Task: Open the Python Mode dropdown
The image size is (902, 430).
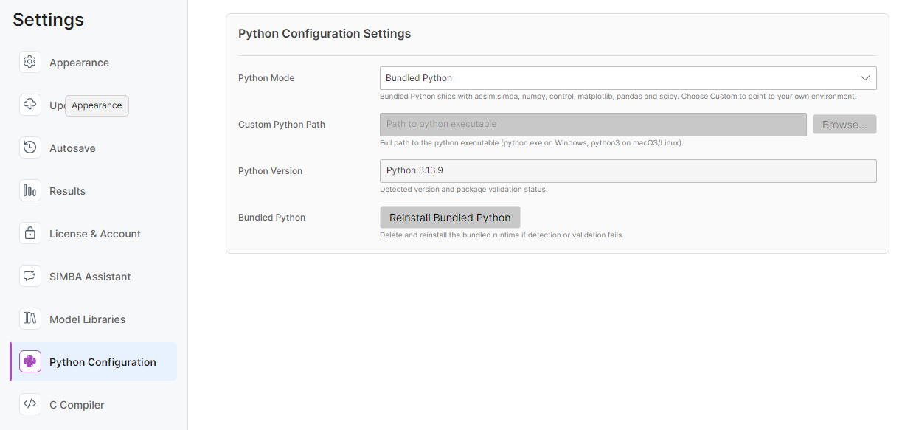Action: tap(628, 78)
